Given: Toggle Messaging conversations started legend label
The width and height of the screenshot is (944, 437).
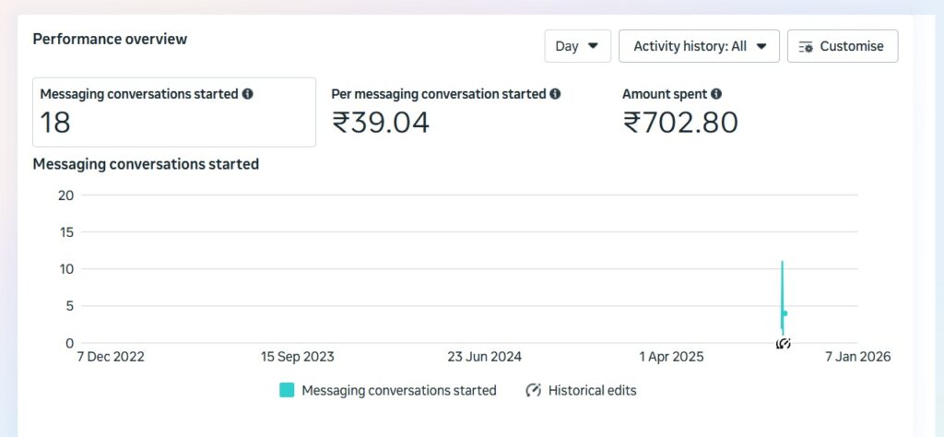Looking at the screenshot, I should (398, 390).
